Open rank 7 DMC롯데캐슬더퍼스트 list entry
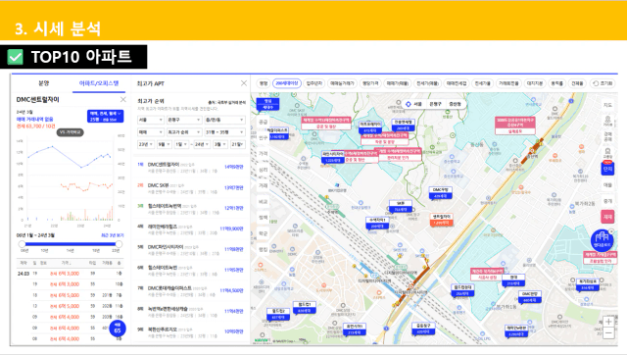The height and width of the screenshot is (355, 627). (x=191, y=291)
